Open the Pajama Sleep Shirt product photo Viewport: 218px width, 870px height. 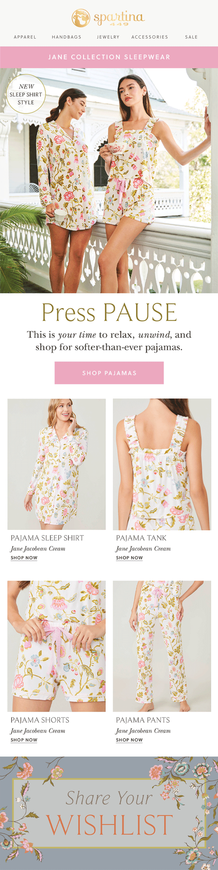point(57,464)
